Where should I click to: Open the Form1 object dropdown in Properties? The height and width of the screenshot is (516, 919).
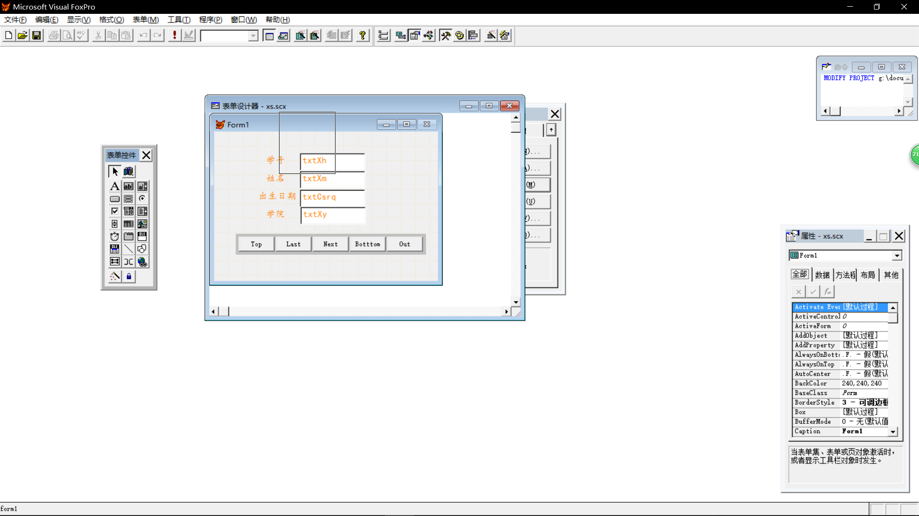897,256
